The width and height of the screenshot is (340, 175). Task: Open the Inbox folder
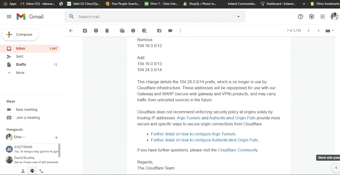(x=30, y=48)
